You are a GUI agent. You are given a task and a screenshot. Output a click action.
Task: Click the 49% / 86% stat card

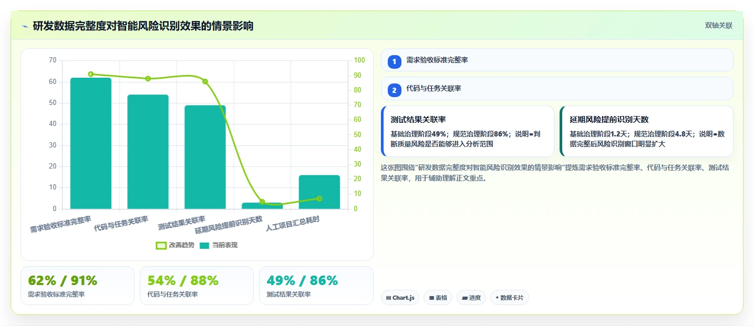pos(316,286)
